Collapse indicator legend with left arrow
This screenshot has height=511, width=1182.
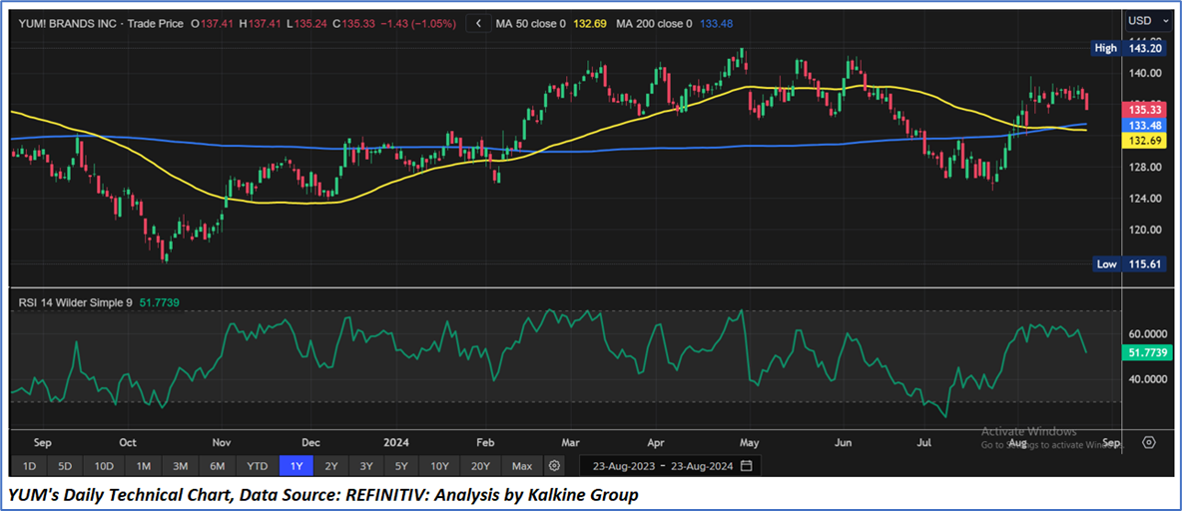tap(480, 23)
